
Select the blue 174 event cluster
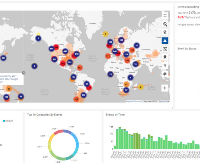pyautogui.click(x=126, y=54)
